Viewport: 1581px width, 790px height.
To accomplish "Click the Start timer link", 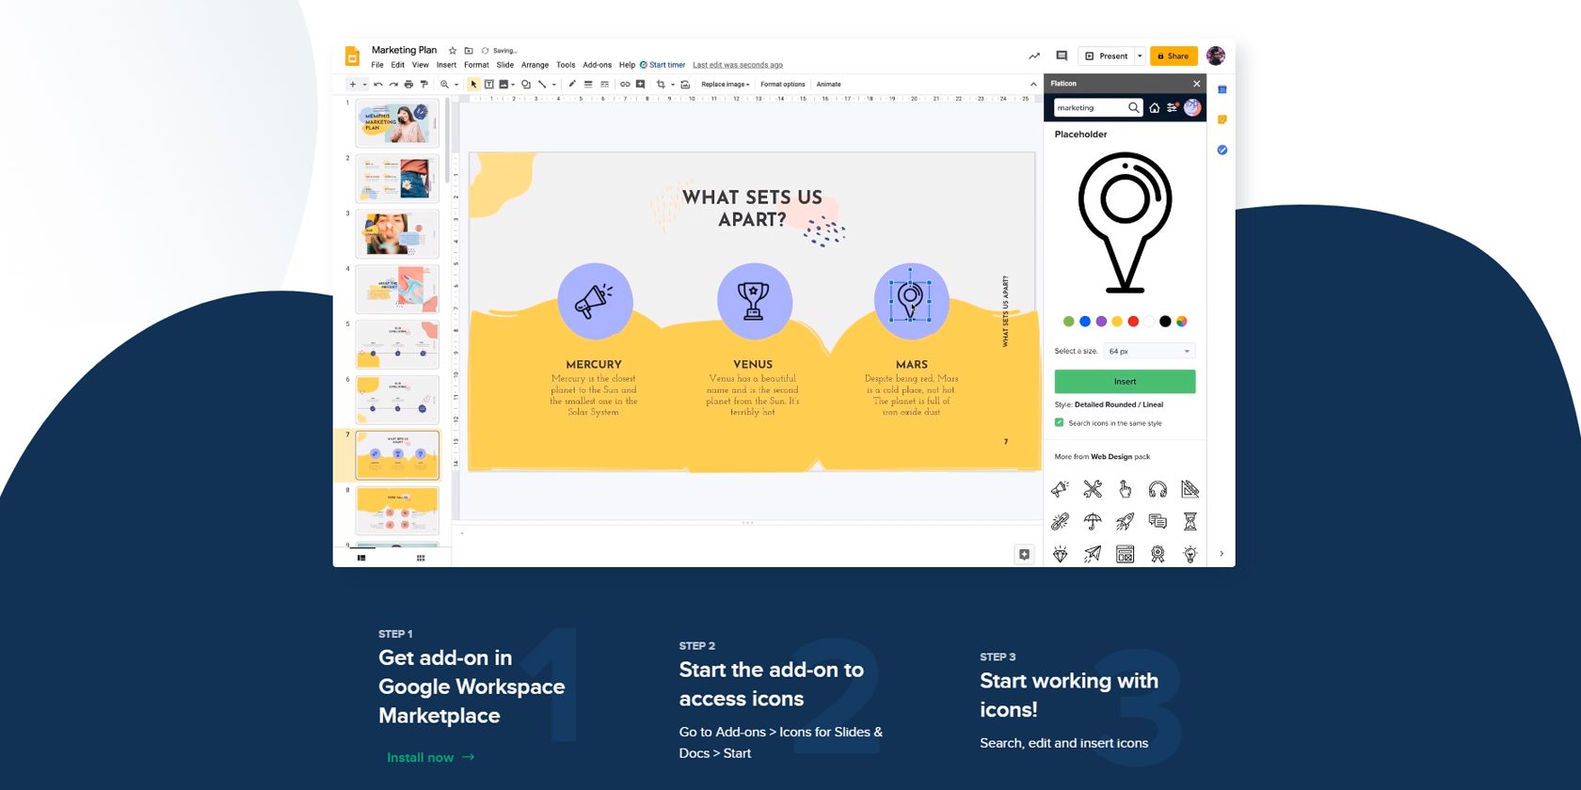I will [663, 65].
